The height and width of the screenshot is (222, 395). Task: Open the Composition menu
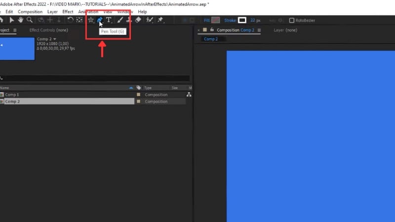[30, 12]
